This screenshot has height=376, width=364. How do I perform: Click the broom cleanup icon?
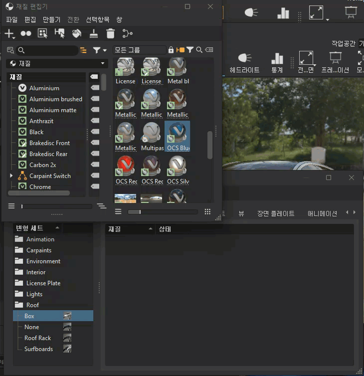point(94,33)
